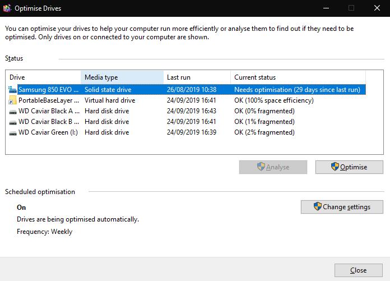Click the OK (100% space efficiency) status
The image size is (390, 281).
(274, 100)
